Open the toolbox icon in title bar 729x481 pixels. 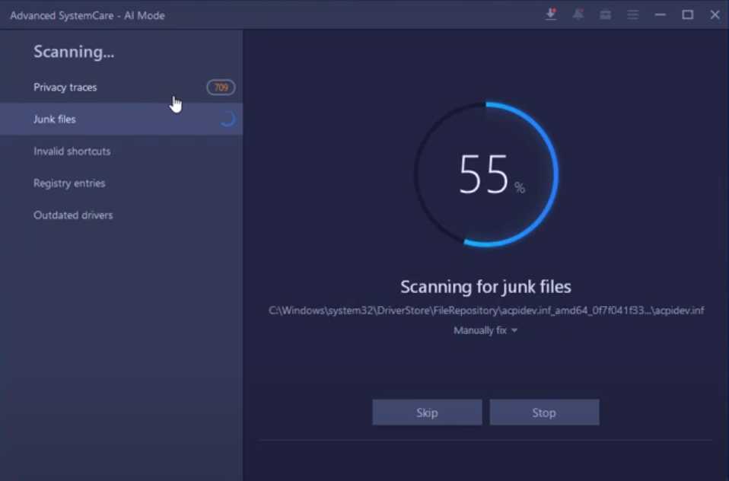coord(605,15)
